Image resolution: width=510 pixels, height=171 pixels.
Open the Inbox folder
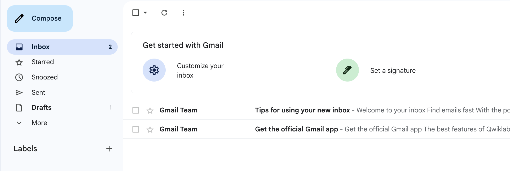(62, 47)
